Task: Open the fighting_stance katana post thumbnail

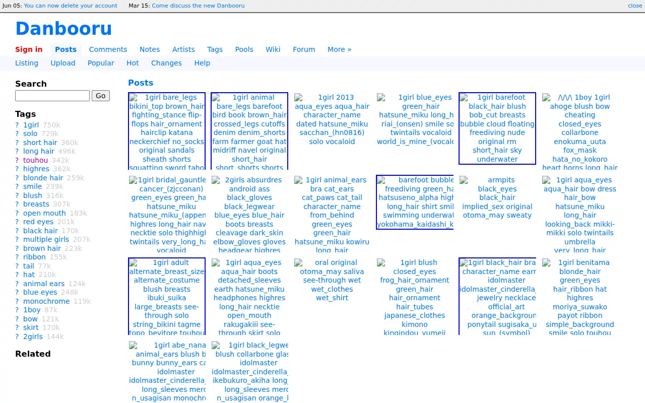Action: [167, 131]
